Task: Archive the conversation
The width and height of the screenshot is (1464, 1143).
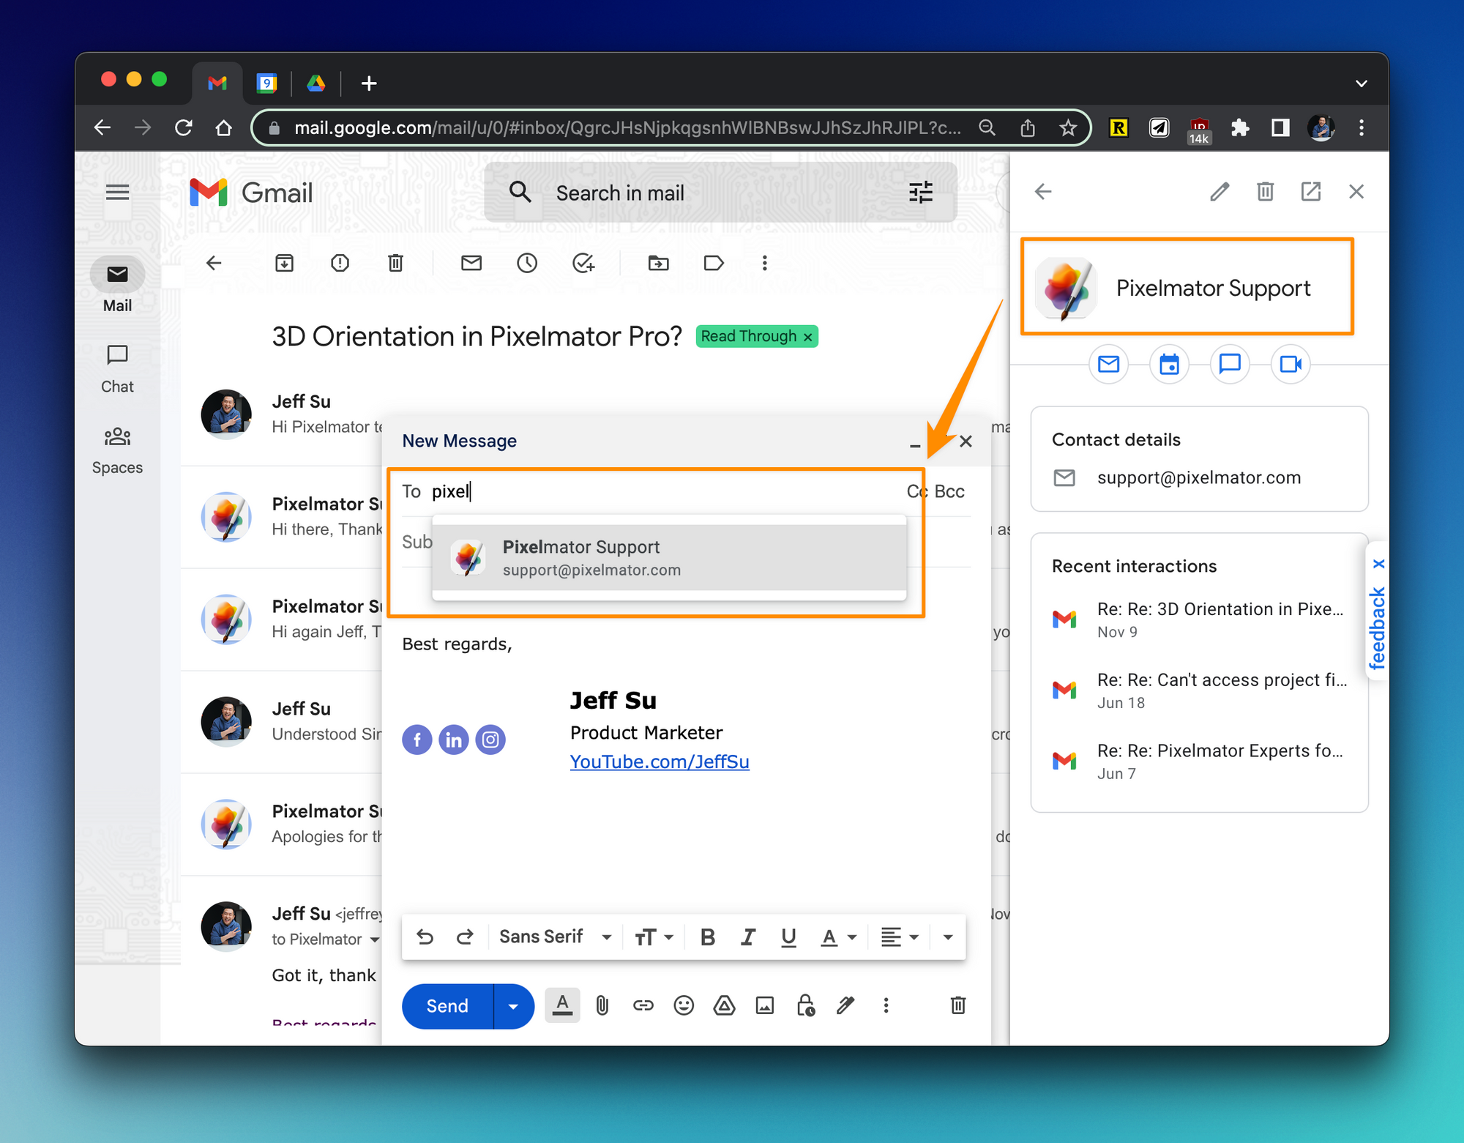Action: coord(284,263)
